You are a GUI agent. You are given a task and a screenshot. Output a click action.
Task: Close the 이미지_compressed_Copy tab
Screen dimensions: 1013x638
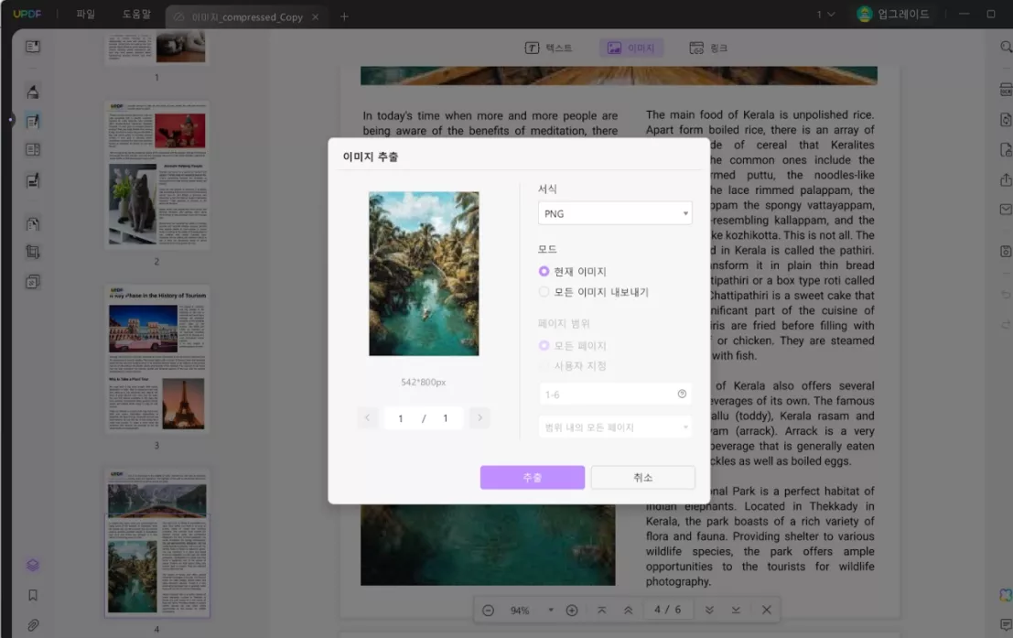click(x=316, y=16)
